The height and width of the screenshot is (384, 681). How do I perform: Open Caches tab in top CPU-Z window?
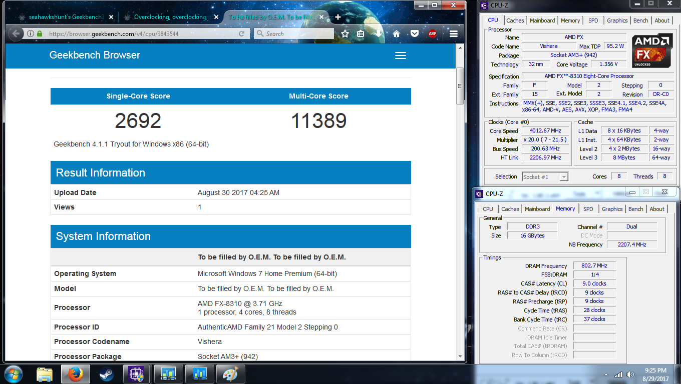[515, 20]
